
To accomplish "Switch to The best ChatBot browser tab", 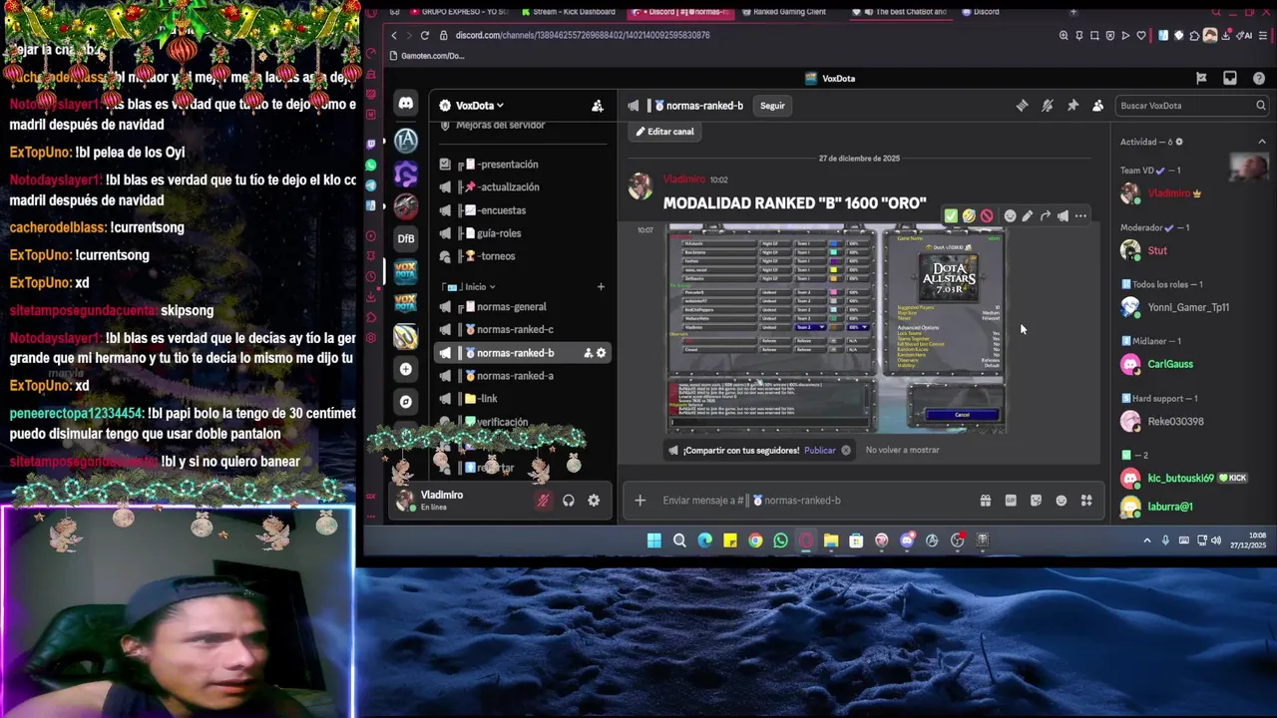I will pyautogui.click(x=903, y=12).
